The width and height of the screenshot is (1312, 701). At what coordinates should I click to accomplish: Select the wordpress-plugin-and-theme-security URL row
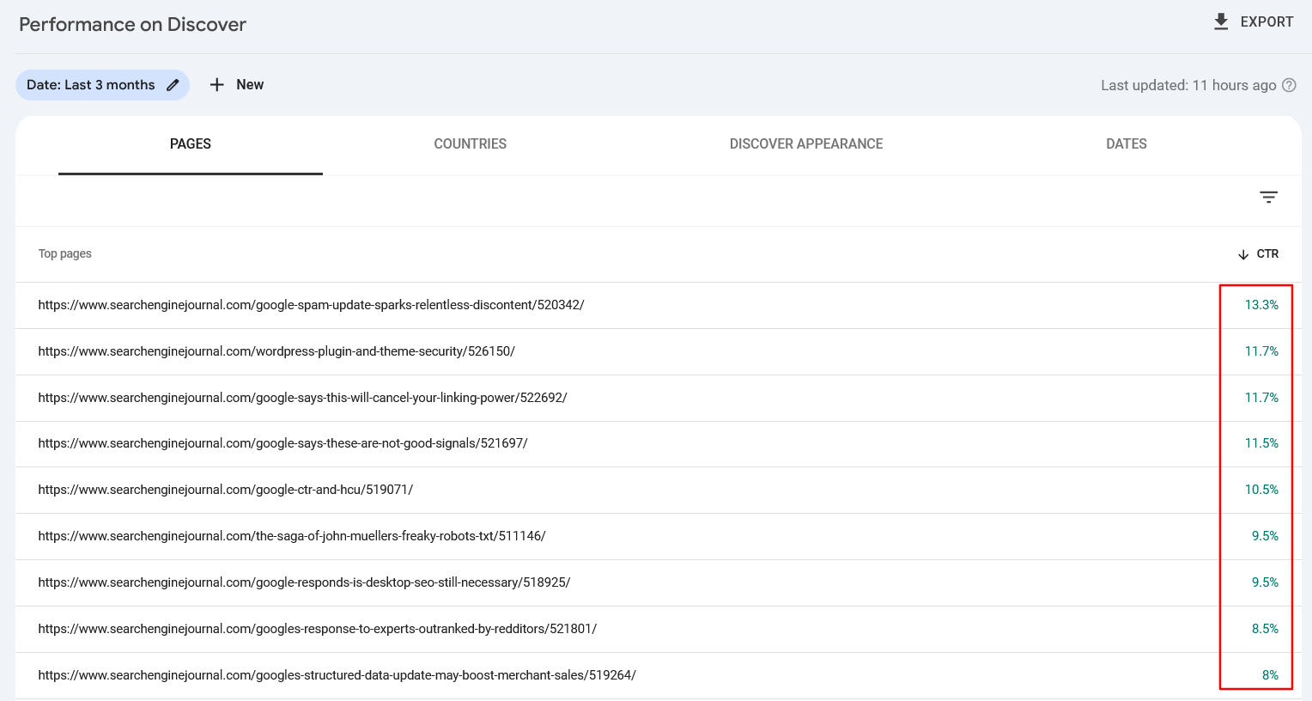pos(276,351)
